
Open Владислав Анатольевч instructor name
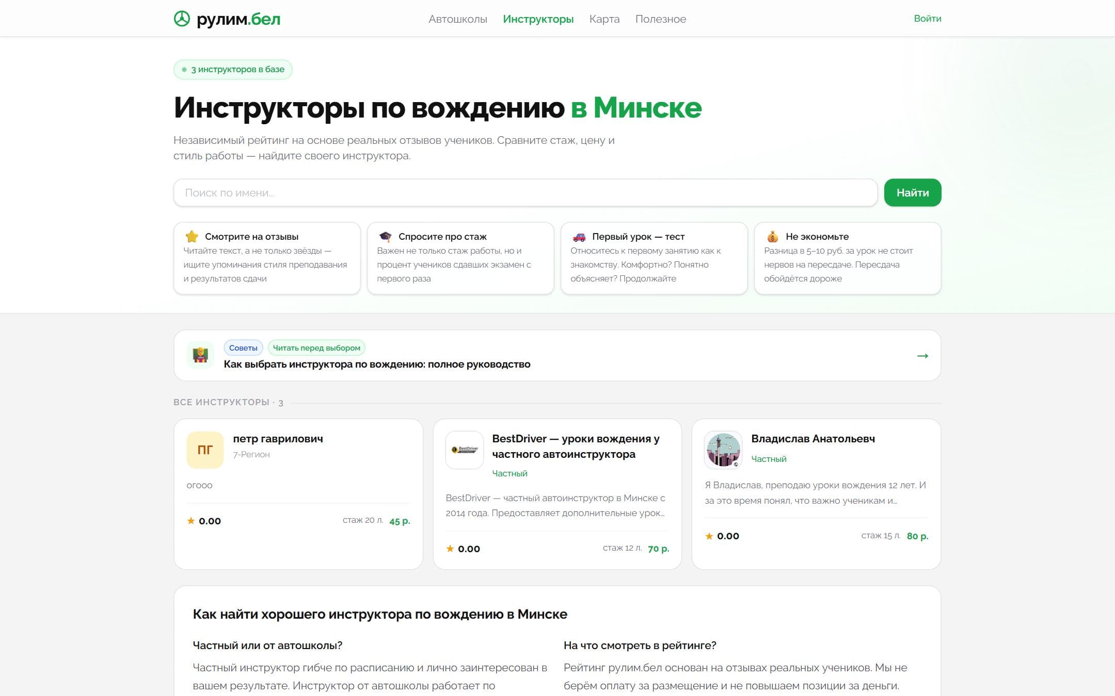tap(813, 439)
